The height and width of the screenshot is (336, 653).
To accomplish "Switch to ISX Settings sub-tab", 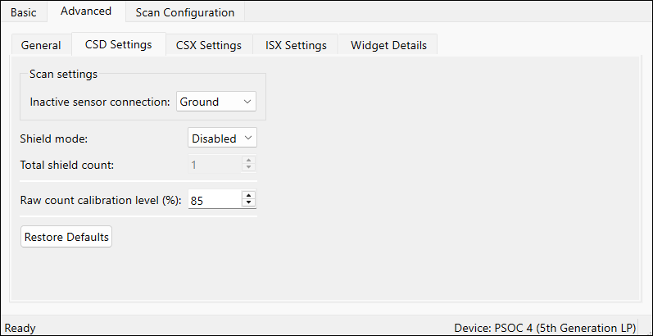I will (x=296, y=45).
